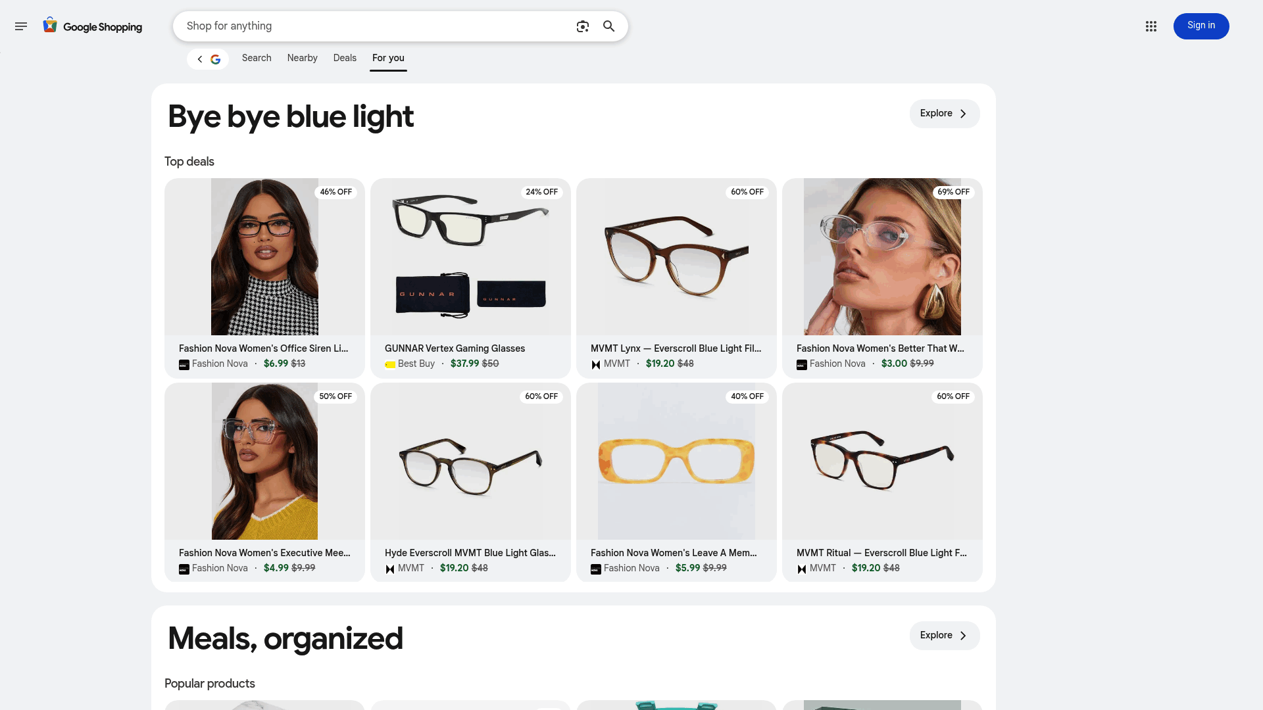Click Fashion Nova logo under Leave A Mem...
The image size is (1263, 710).
(596, 569)
